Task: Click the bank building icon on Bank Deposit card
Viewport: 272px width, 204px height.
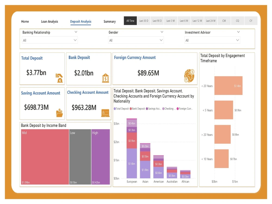Action: coord(105,78)
